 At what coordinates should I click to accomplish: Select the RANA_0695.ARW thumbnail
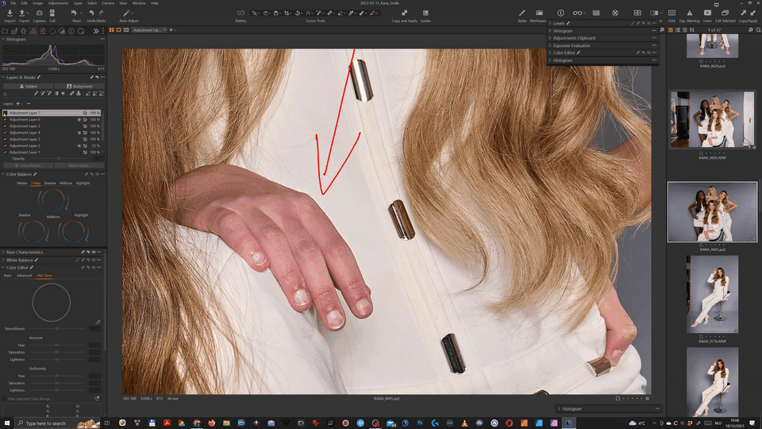[x=713, y=119]
